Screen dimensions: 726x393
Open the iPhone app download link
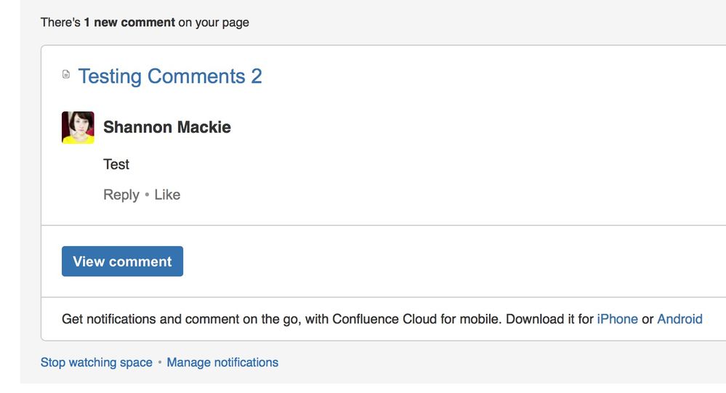(617, 319)
